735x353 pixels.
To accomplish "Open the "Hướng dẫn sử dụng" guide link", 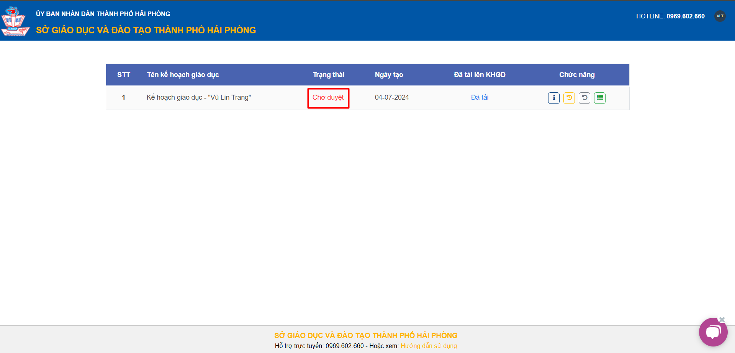I will (x=429, y=346).
